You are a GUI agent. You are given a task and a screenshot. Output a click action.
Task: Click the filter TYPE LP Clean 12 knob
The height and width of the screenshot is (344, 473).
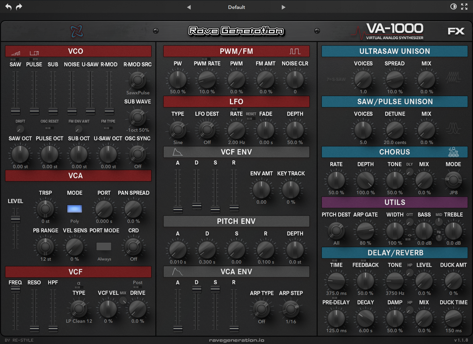(78, 308)
